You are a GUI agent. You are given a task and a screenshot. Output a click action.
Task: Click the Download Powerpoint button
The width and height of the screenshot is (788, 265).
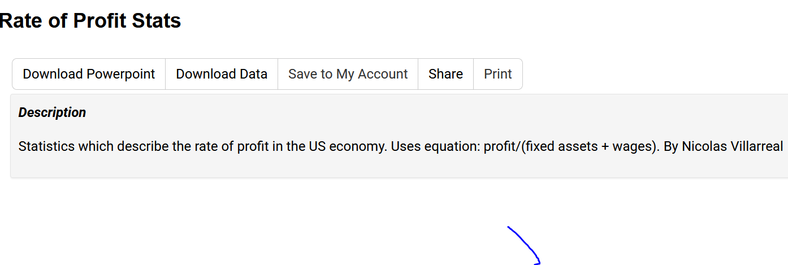[89, 74]
